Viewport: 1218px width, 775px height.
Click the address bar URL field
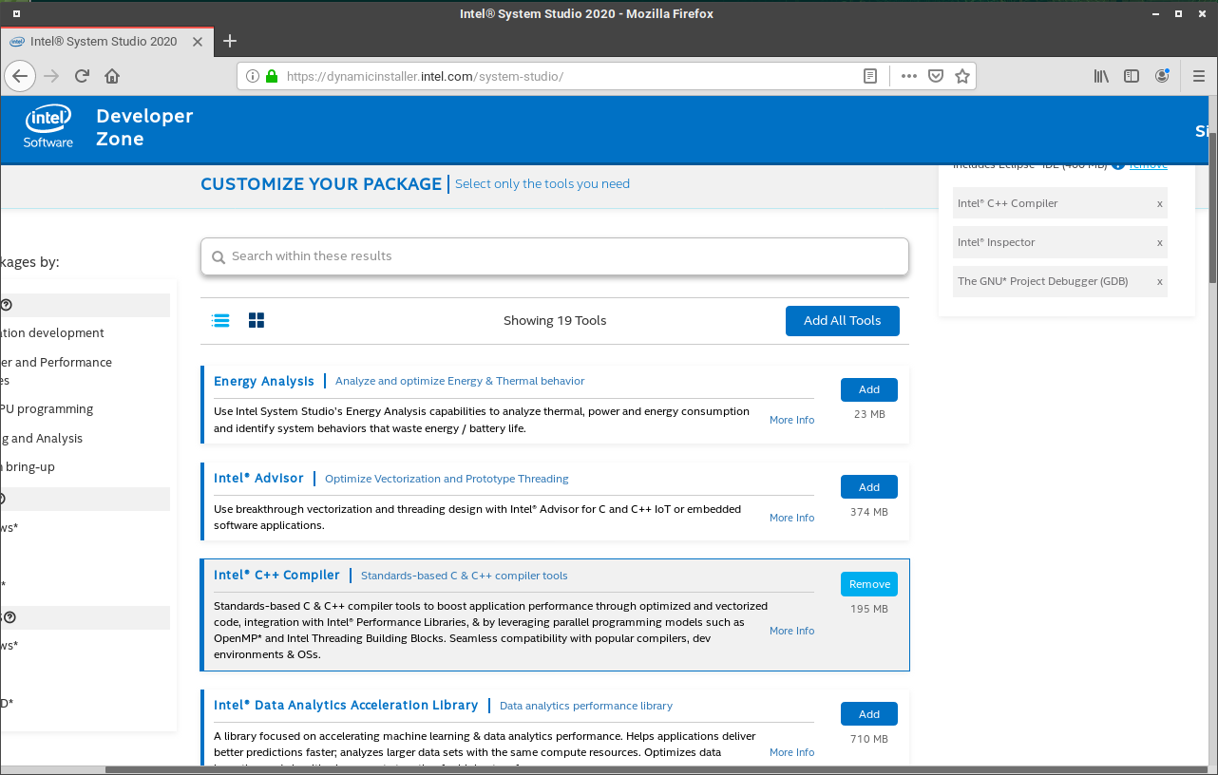coord(570,76)
